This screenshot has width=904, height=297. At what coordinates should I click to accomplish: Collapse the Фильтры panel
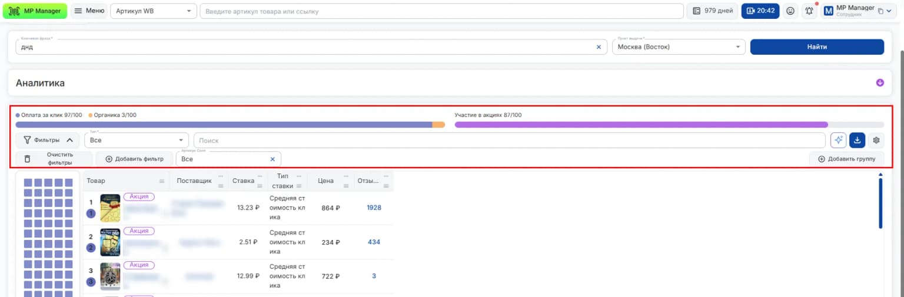[x=48, y=140]
